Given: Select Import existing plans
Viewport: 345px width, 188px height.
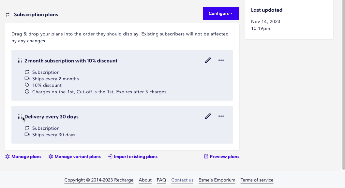Looking at the screenshot, I should 135,156.
